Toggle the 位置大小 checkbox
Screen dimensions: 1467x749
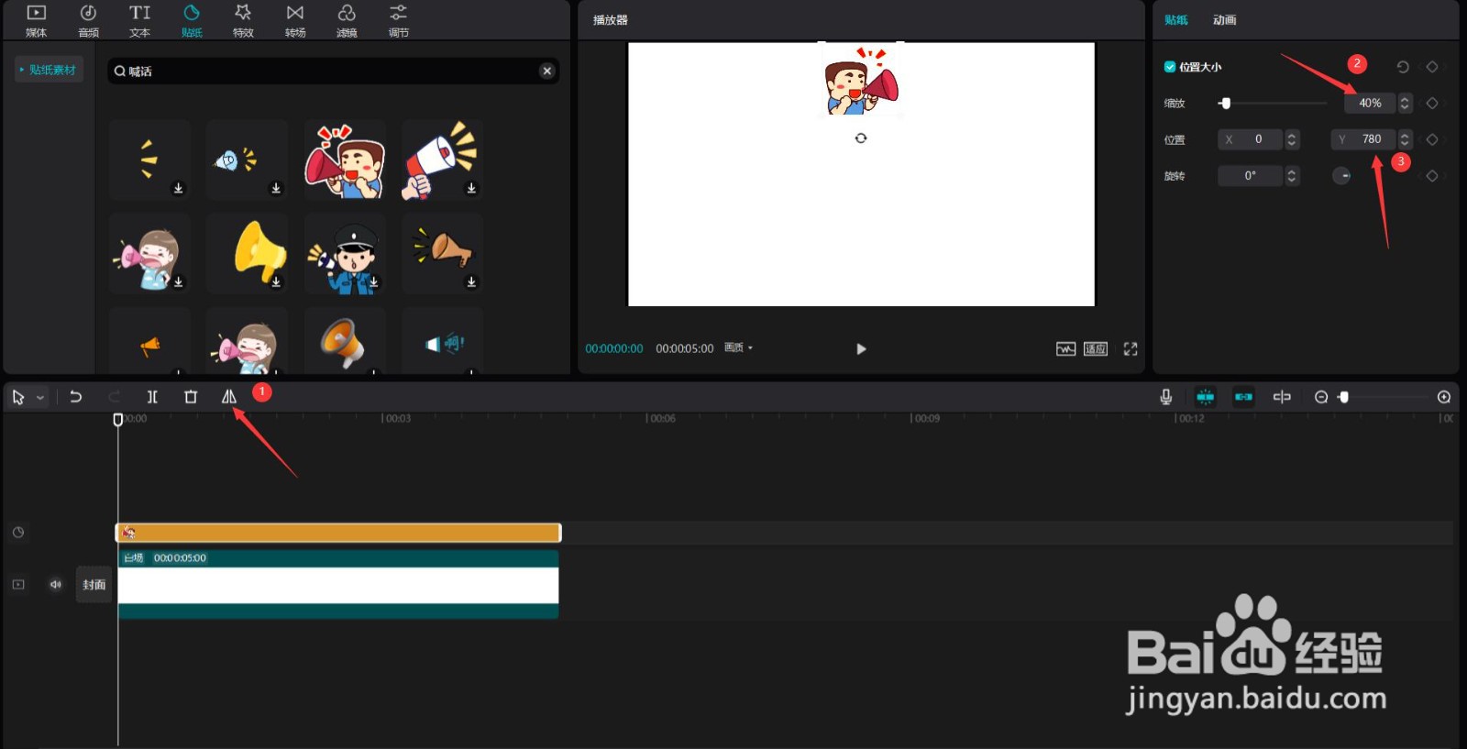pyautogui.click(x=1170, y=66)
